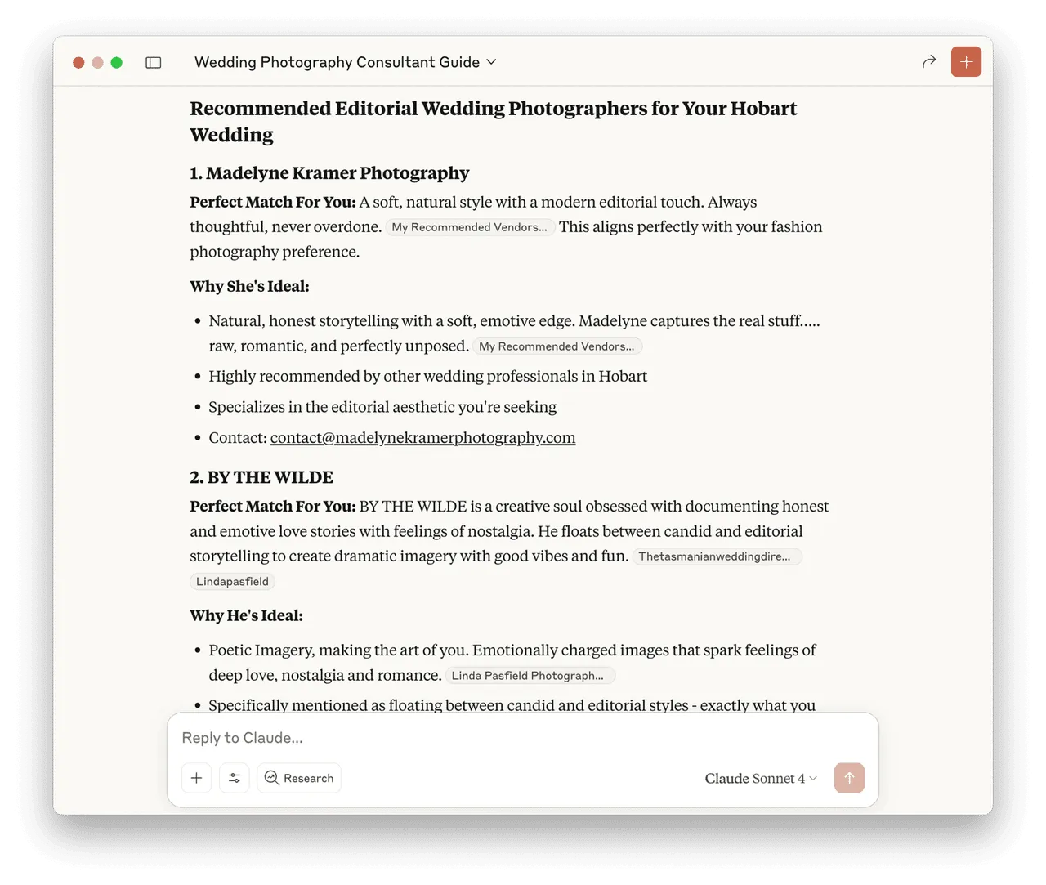Click the upward send arrow button
1046x885 pixels.
tap(849, 778)
